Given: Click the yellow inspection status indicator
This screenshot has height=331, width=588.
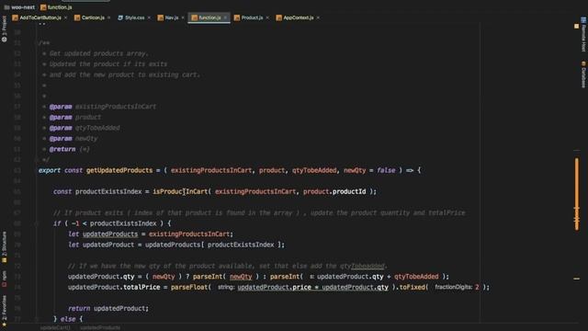Looking at the screenshot, I should (x=576, y=27).
